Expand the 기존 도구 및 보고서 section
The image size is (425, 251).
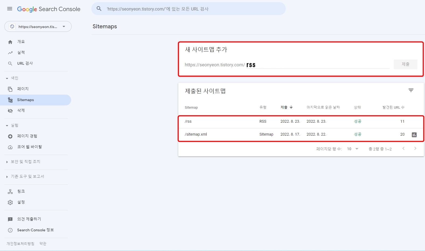[25, 177]
